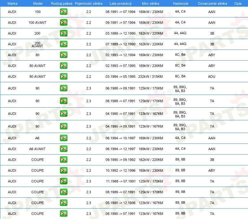The image size is (248, 219).
Task: Click the petrol fuel icon for Audi 100 AVANT
Action: 63,23
